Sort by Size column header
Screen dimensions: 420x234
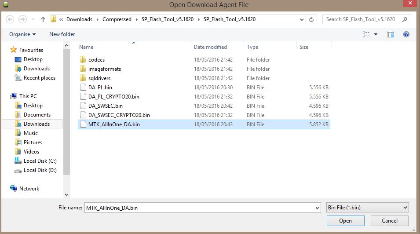(x=304, y=47)
